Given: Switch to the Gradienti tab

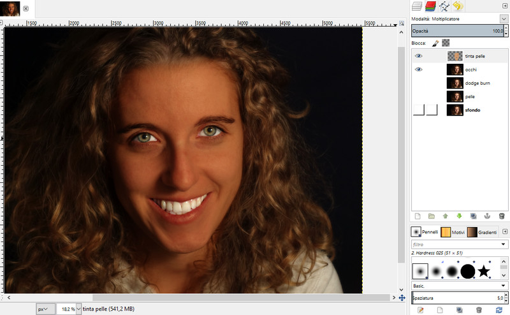Looking at the screenshot, I should click(483, 232).
